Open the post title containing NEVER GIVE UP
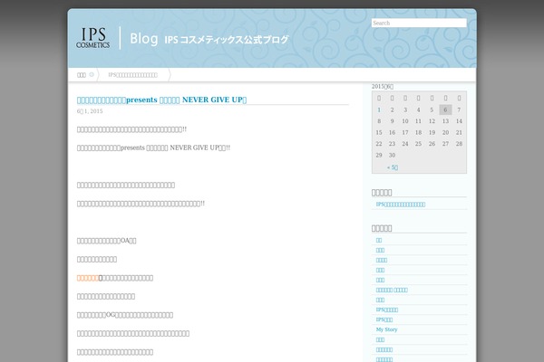544x362 pixels. click(x=161, y=100)
